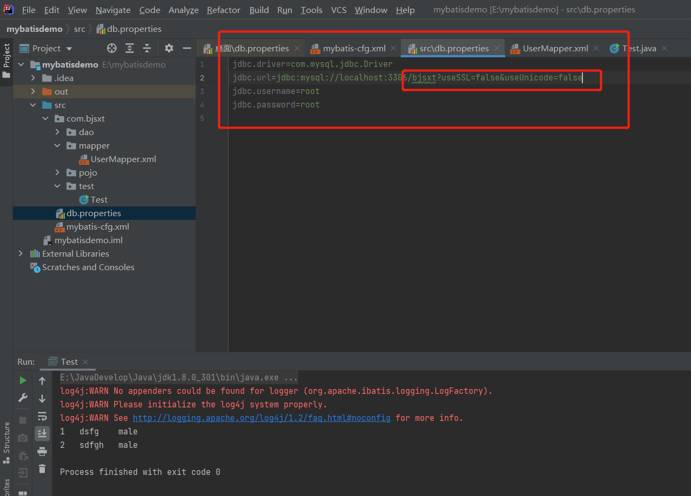Open the VCS menu

(339, 10)
